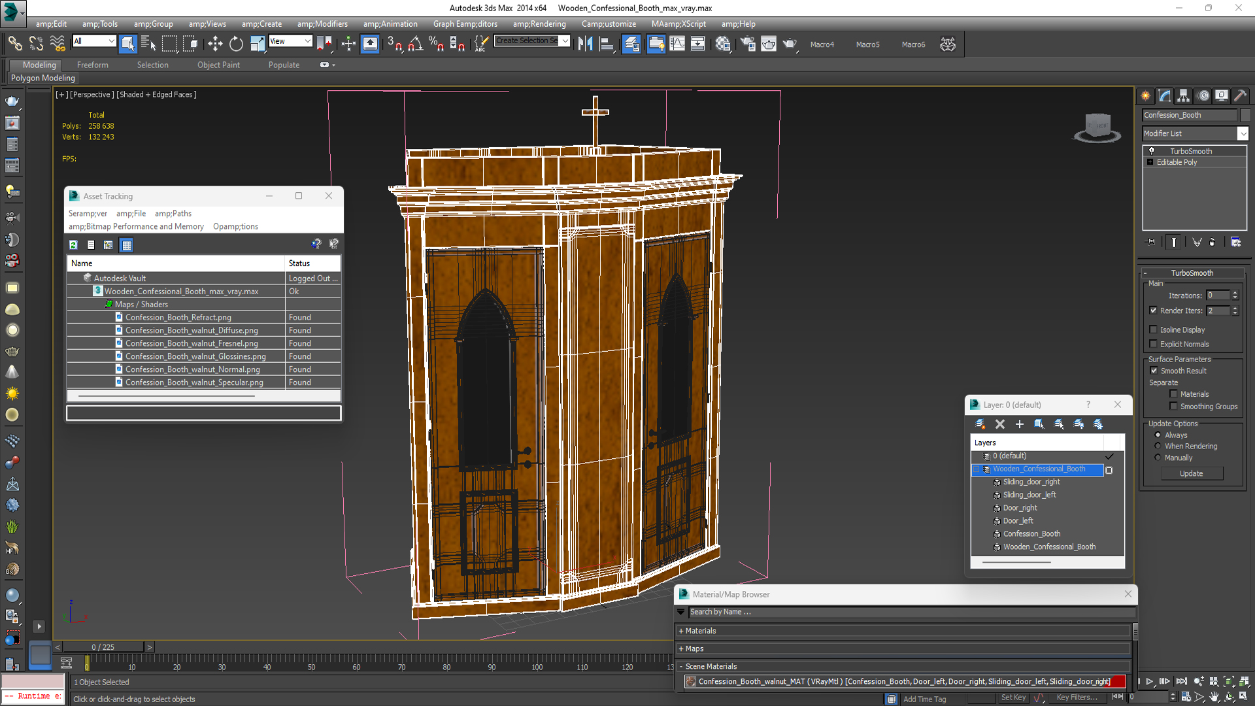Click the Key Filters button

pos(1077,698)
